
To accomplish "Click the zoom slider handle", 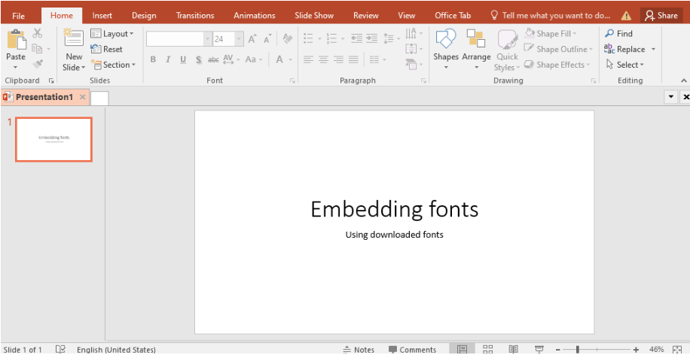I will point(577,350).
